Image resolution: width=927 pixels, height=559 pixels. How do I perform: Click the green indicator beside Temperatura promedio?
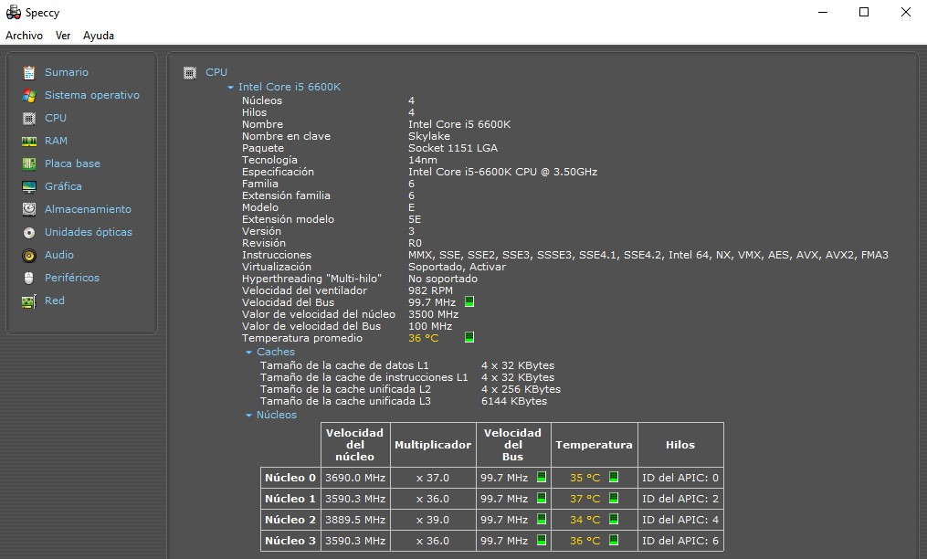click(x=469, y=336)
